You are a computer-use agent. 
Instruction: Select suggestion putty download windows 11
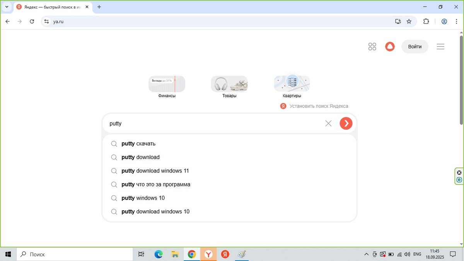[229, 171]
